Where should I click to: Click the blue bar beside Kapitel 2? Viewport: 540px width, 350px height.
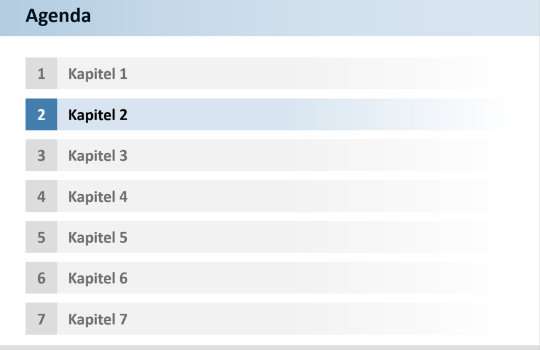pos(282,114)
